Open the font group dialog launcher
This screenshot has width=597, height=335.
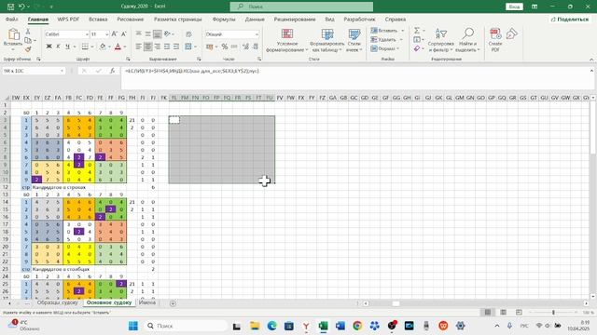point(128,60)
